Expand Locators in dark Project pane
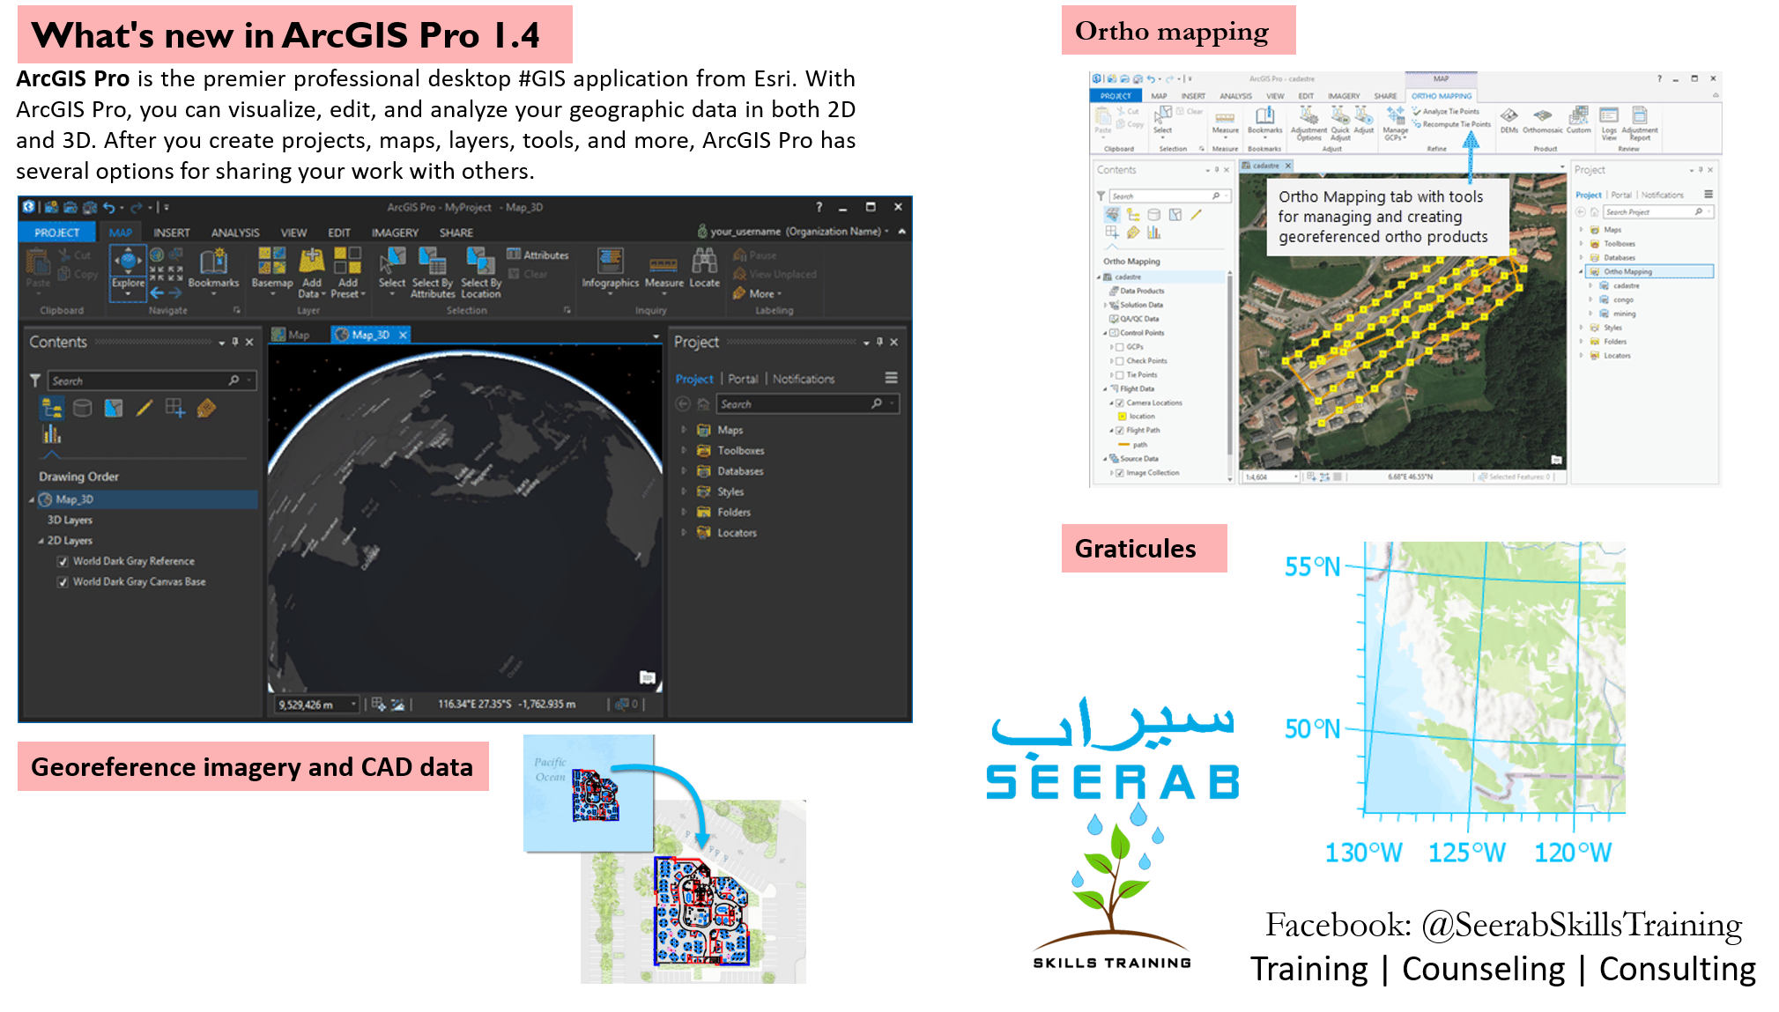The image size is (1779, 1012). [684, 533]
